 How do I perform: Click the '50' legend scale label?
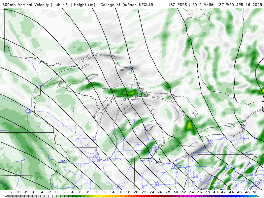pos(255,192)
